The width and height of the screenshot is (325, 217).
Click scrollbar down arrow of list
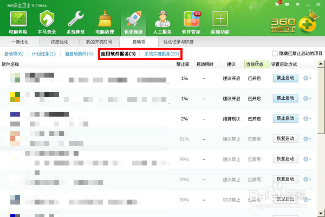(x=321, y=213)
